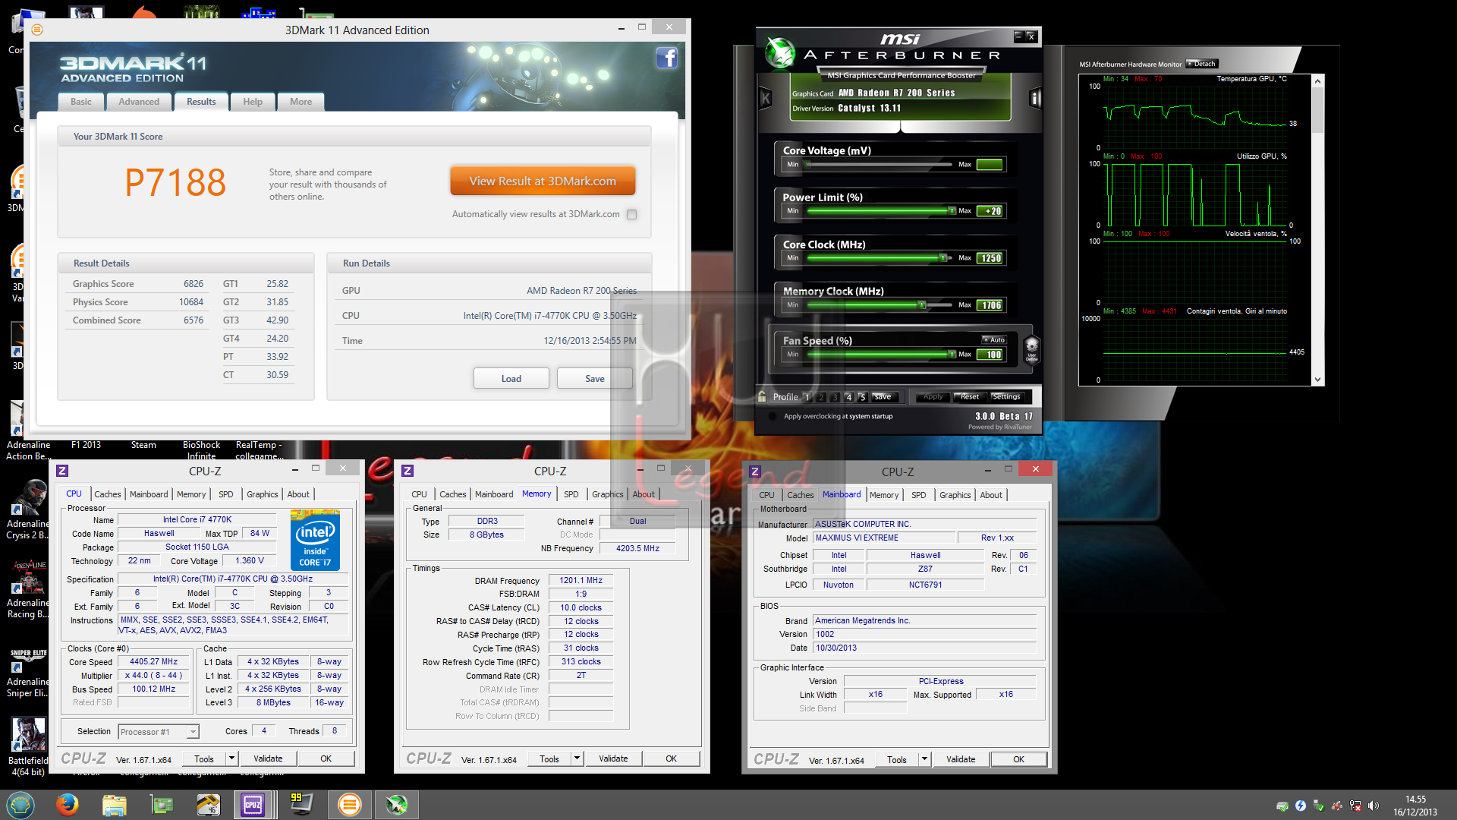
Task: Click the Load button in Run Details
Action: [x=511, y=378]
